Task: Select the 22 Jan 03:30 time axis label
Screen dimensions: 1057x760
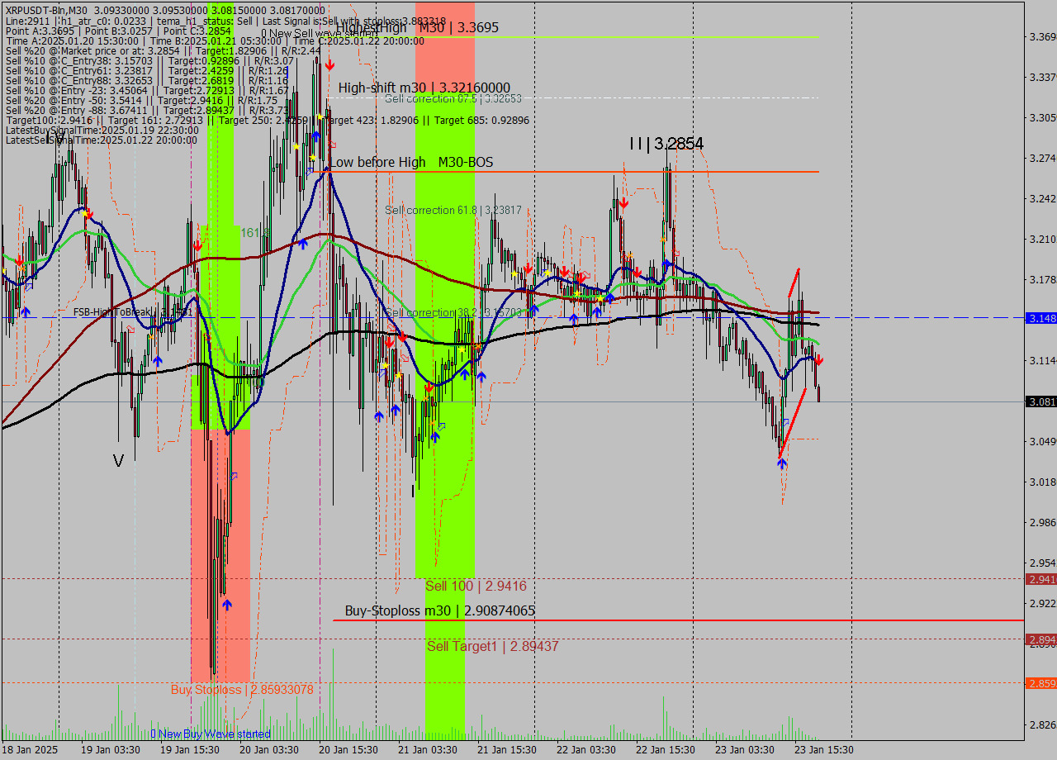Action: click(585, 749)
